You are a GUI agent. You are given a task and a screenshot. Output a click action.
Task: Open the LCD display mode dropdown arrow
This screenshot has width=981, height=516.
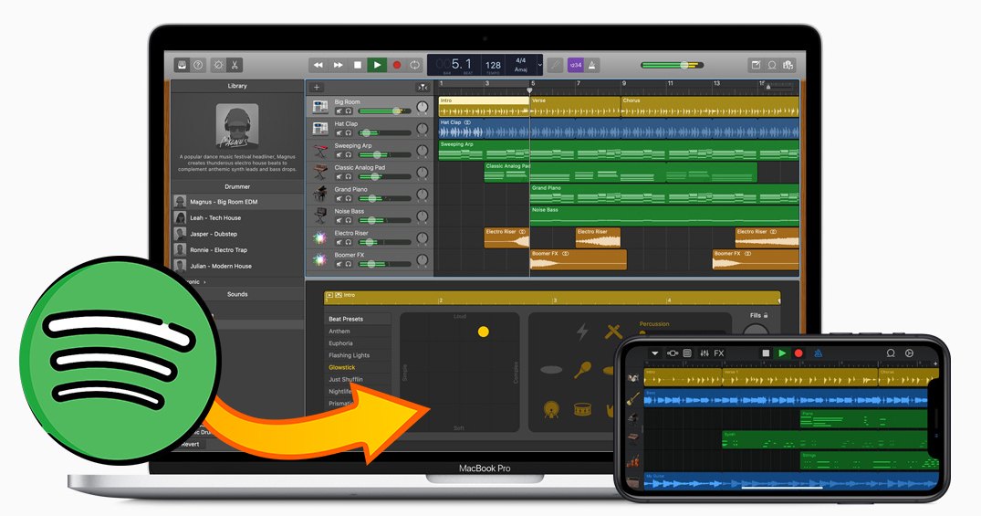(539, 65)
